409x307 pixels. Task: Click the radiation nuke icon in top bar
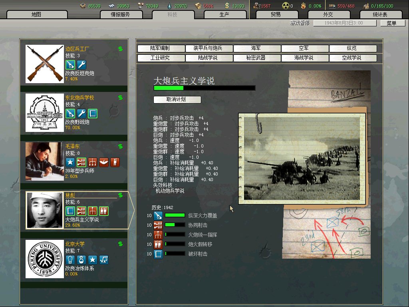(x=286, y=6)
